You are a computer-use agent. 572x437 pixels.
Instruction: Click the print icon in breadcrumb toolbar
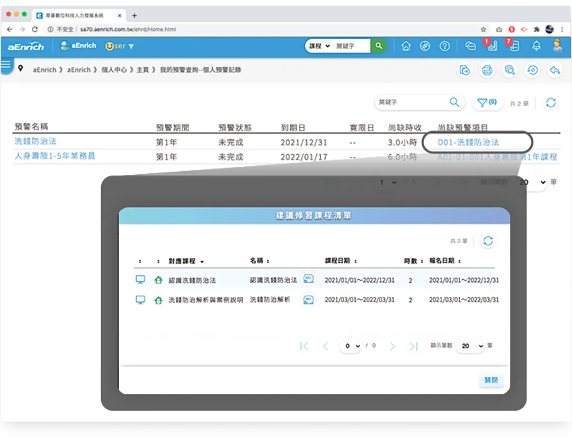point(487,70)
